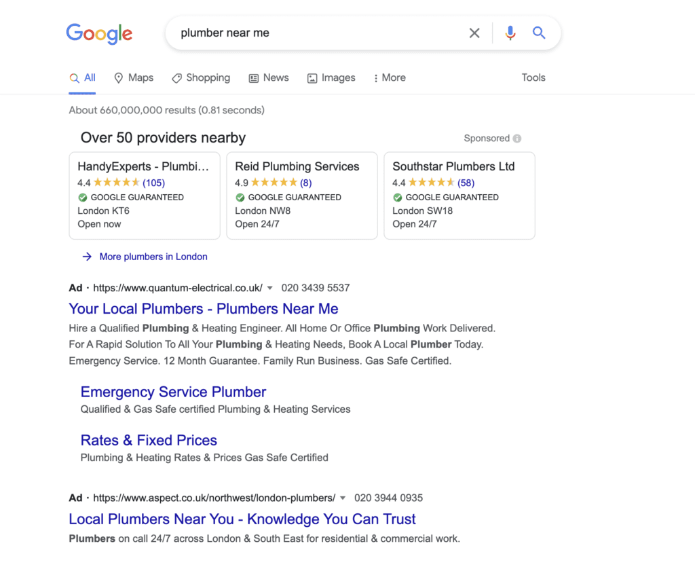
Task: Open Emergency Service Plumber sitelink
Action: 173,392
